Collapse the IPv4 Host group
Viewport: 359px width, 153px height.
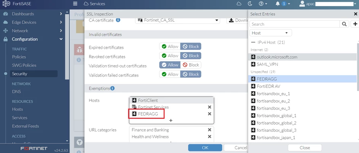click(253, 42)
